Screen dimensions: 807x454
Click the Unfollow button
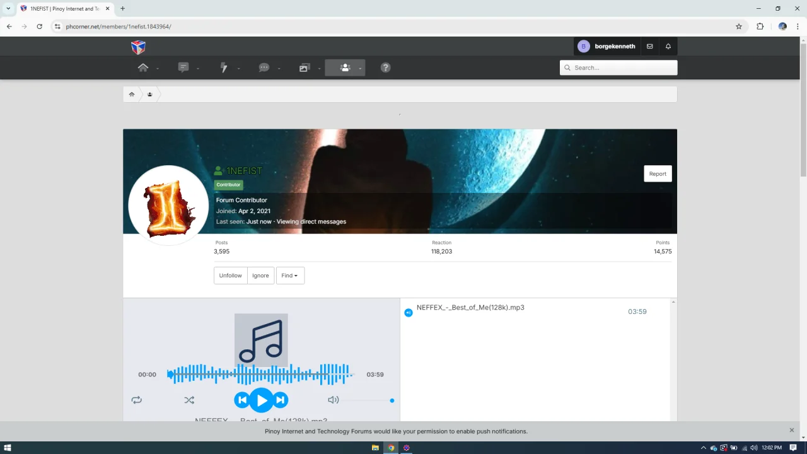tap(230, 276)
